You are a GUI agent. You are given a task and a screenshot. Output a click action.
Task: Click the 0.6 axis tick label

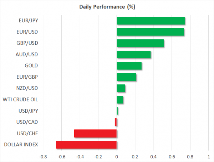(x=172, y=157)
